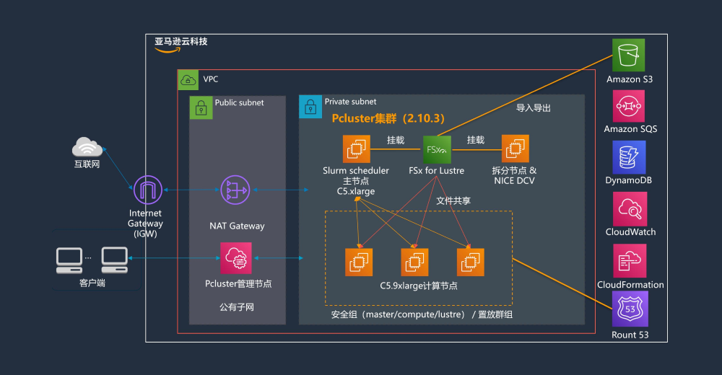The width and height of the screenshot is (722, 375).
Task: Click the 亚马逊云科技 logo
Action: pos(180,45)
